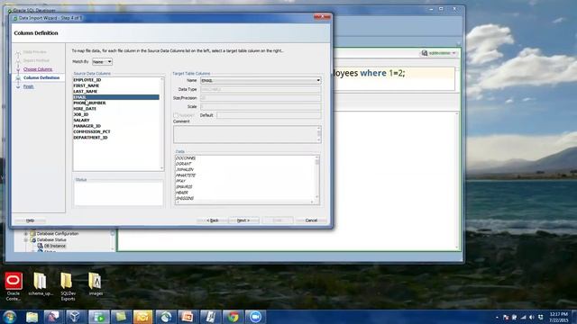
Task: Open the orange mail app in taskbar
Action: click(x=142, y=317)
